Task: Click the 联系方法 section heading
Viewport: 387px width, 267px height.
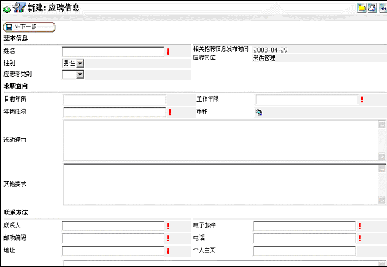Action: coord(15,212)
